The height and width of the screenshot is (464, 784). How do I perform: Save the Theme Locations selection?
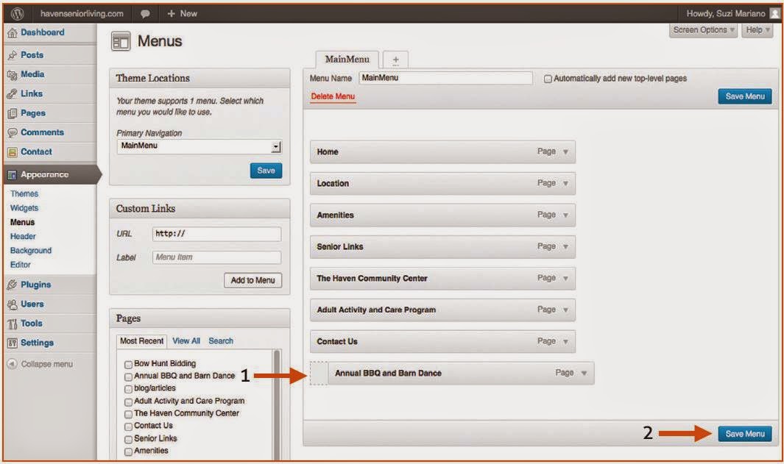266,171
